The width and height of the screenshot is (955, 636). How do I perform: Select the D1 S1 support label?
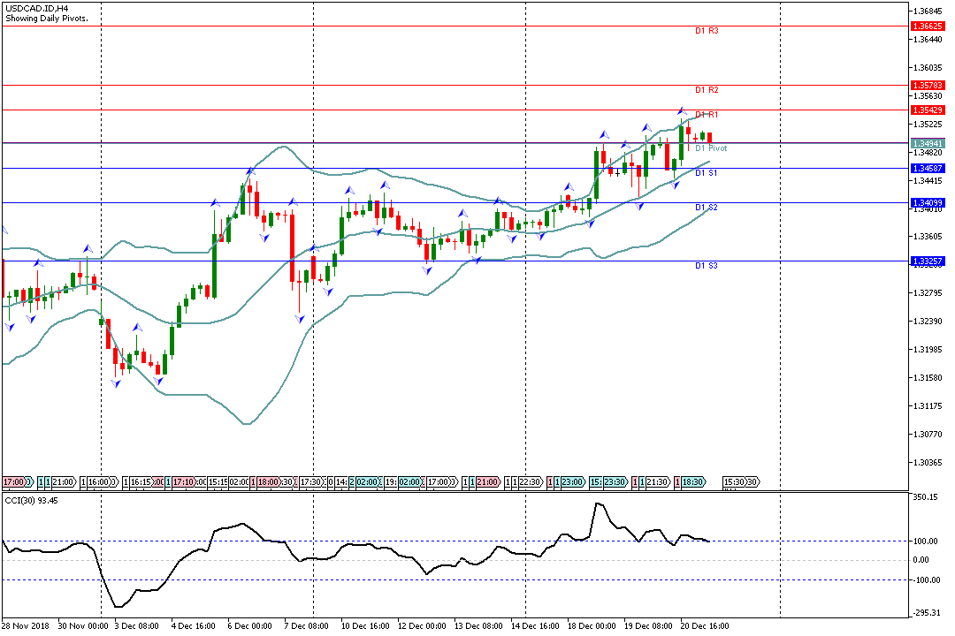point(706,173)
